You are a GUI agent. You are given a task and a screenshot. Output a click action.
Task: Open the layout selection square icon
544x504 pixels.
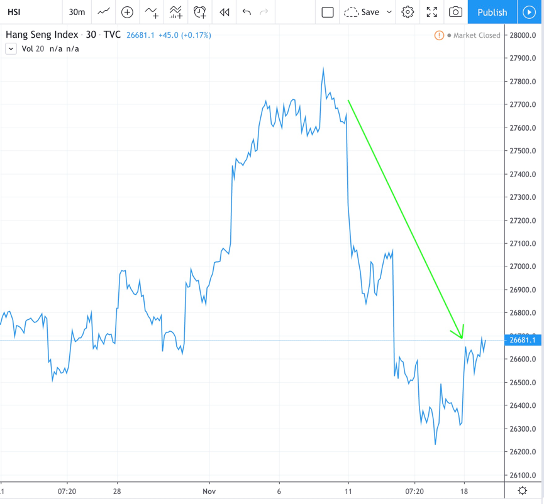[328, 12]
